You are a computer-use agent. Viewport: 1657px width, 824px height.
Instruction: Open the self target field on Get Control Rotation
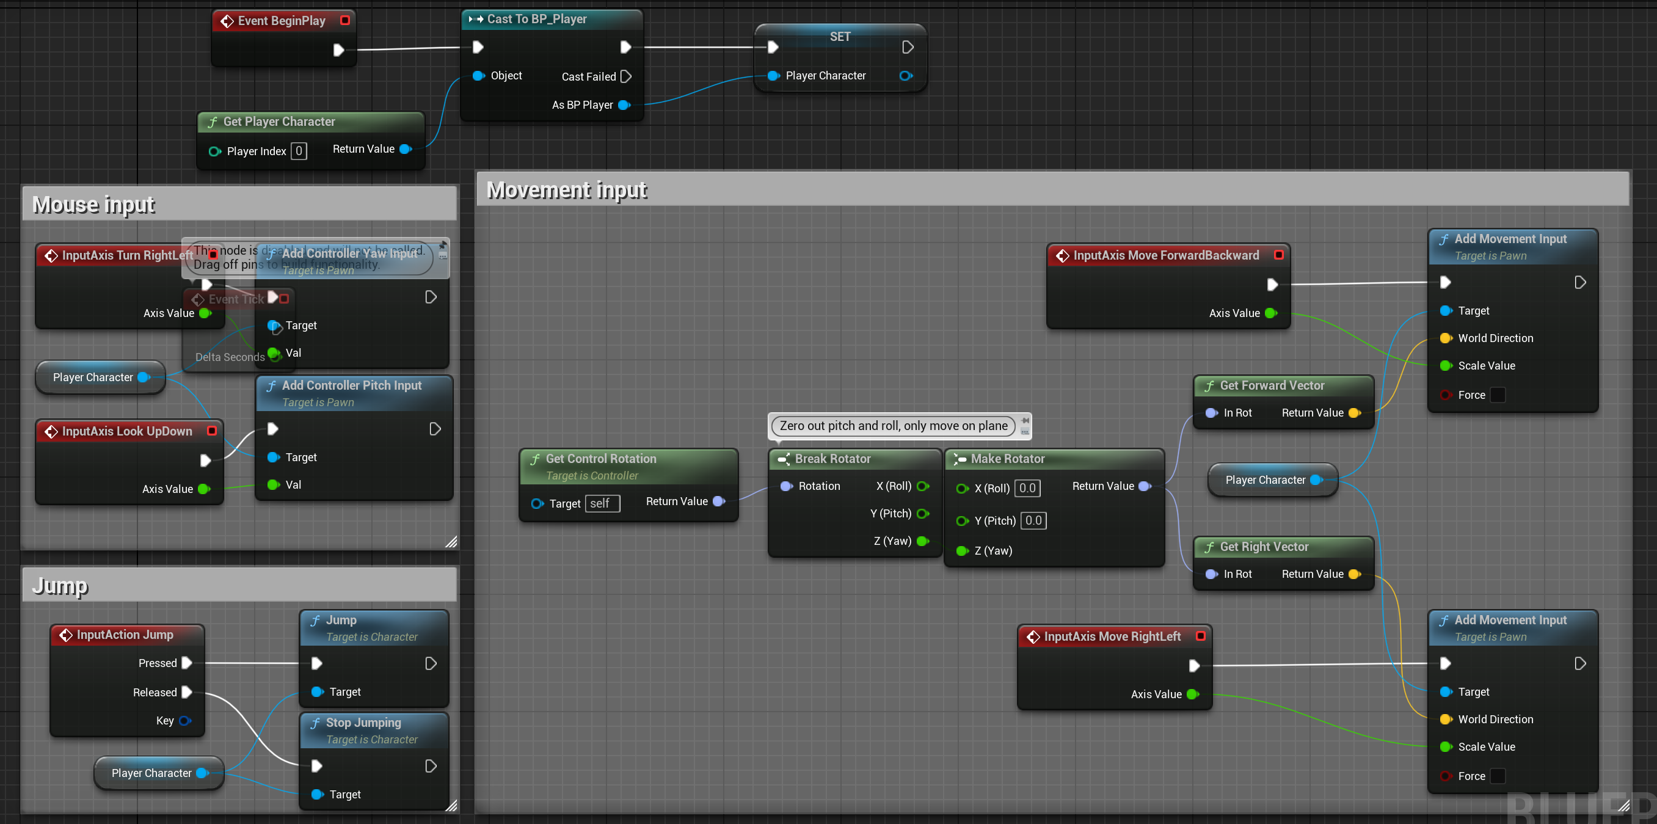pos(602,504)
